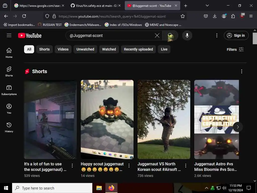Image resolution: width=257 pixels, height=193 pixels.
Task: Open options for 'Happy scout juggernaut' short
Action: [x=129, y=166]
